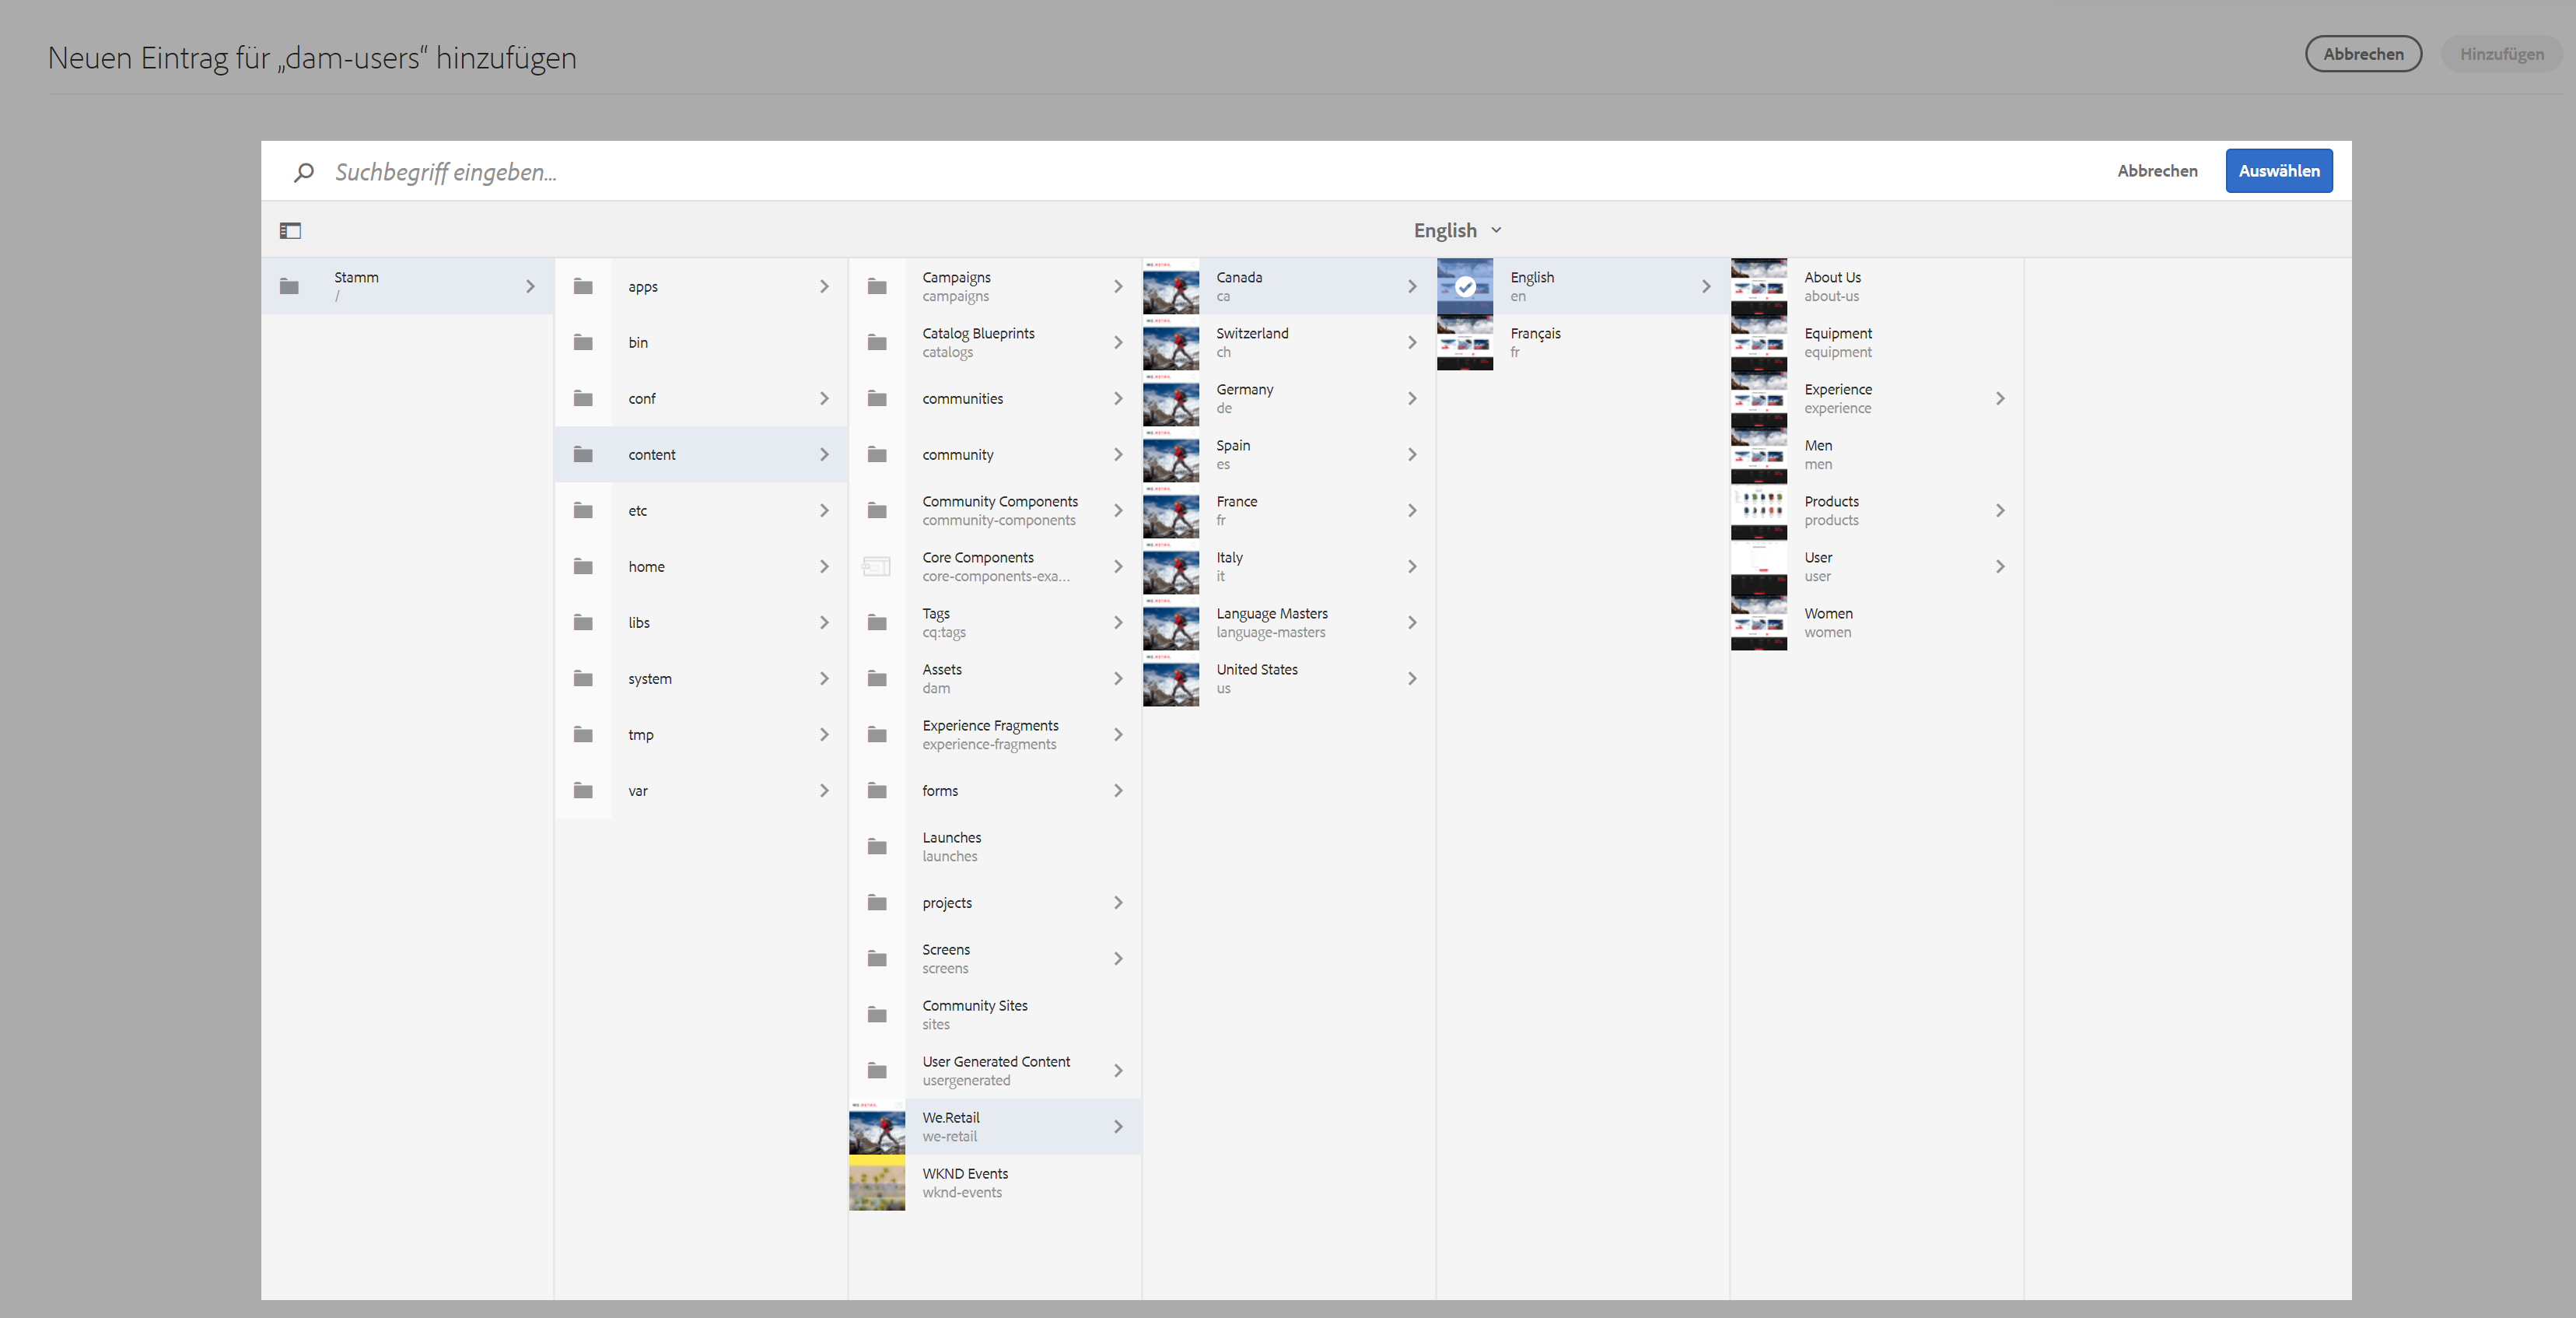Click the Tags folder icon

pos(877,623)
